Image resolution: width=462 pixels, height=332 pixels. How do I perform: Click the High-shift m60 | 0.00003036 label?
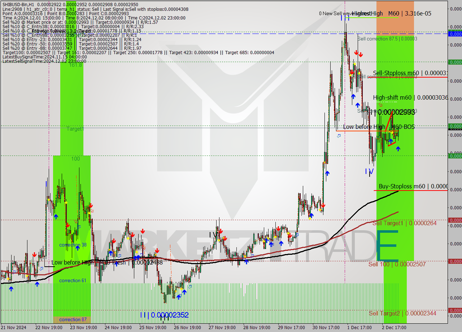coord(410,97)
